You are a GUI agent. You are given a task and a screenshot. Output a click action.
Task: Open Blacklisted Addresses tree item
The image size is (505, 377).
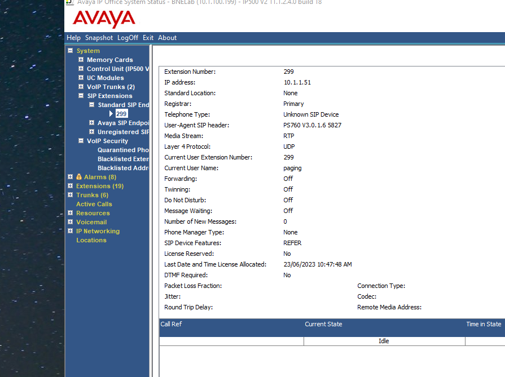[x=123, y=168]
